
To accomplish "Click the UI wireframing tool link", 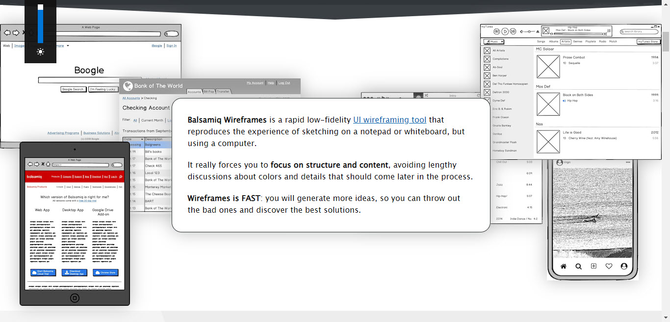I will click(x=389, y=120).
